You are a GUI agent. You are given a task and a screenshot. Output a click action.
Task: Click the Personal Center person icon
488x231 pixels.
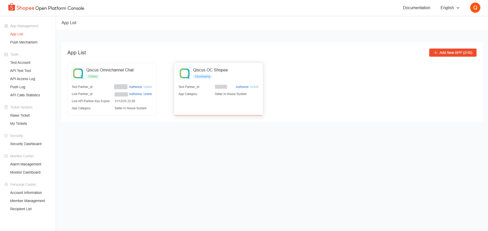[6, 185]
